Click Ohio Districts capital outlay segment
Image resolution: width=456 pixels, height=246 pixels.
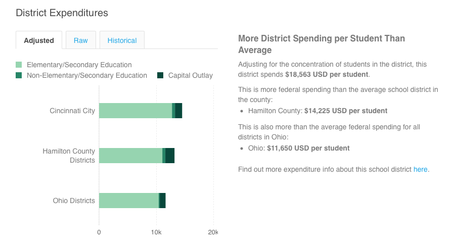163,201
